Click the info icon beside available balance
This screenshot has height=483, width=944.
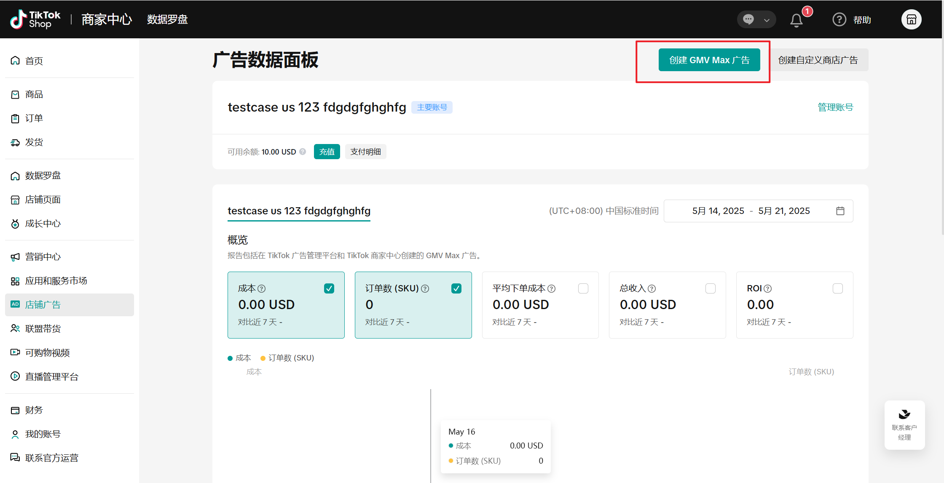303,152
